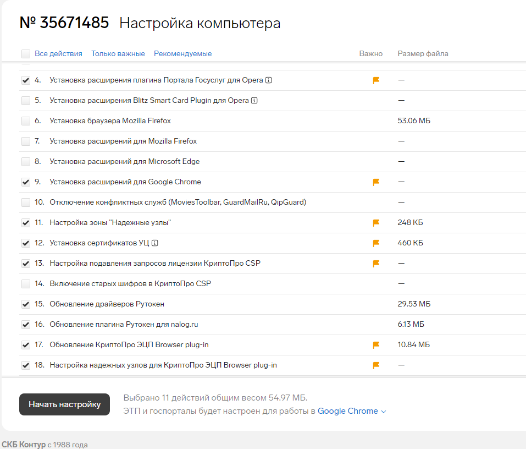Enable the Mozilla Firefox browser installation checkbox
526x449 pixels.
tap(25, 121)
